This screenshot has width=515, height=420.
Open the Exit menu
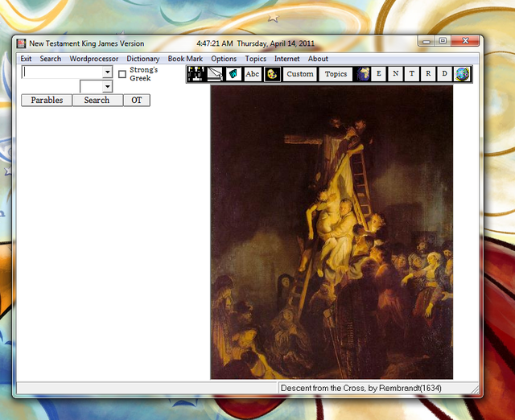tap(26, 59)
